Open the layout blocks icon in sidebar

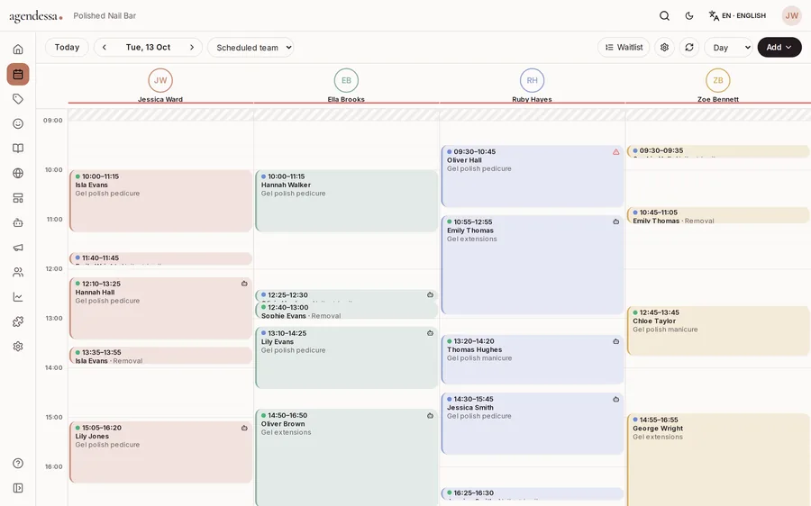(18, 198)
